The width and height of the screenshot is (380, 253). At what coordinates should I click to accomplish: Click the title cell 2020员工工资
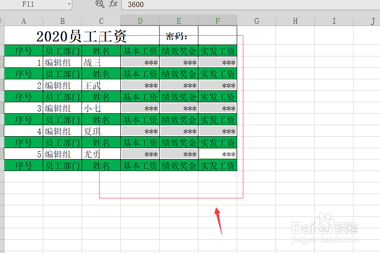(82, 36)
